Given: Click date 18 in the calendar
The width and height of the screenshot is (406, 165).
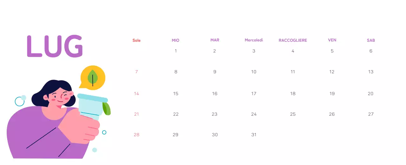Looking at the screenshot, I should tap(293, 94).
